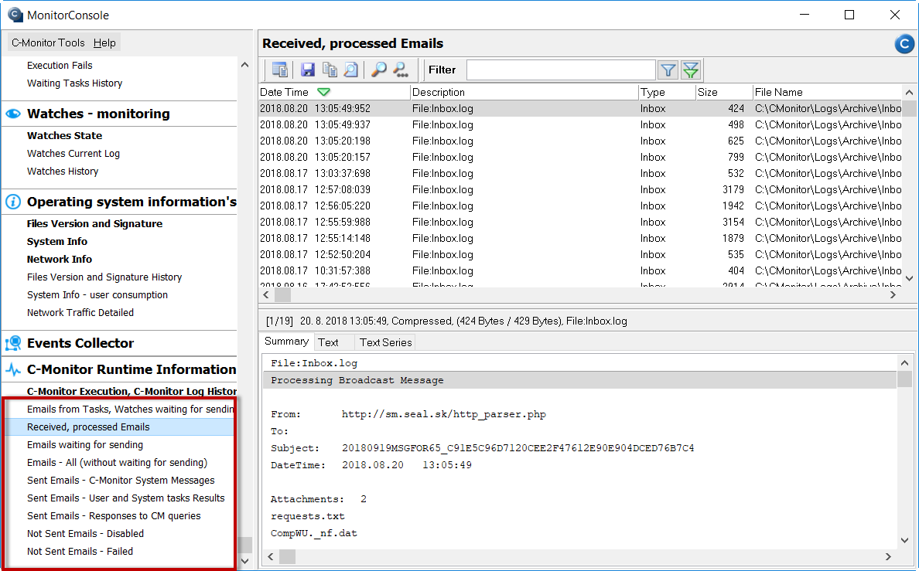Sort by Date Time column header
This screenshot has width=919, height=571.
[x=335, y=92]
